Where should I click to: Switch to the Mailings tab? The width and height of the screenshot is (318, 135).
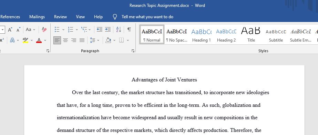coord(37,17)
